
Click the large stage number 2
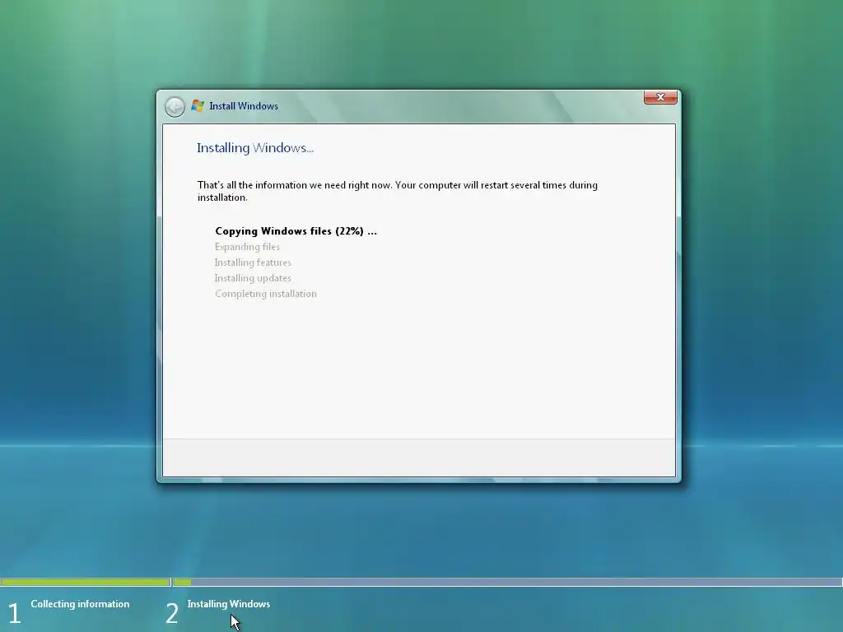(171, 613)
